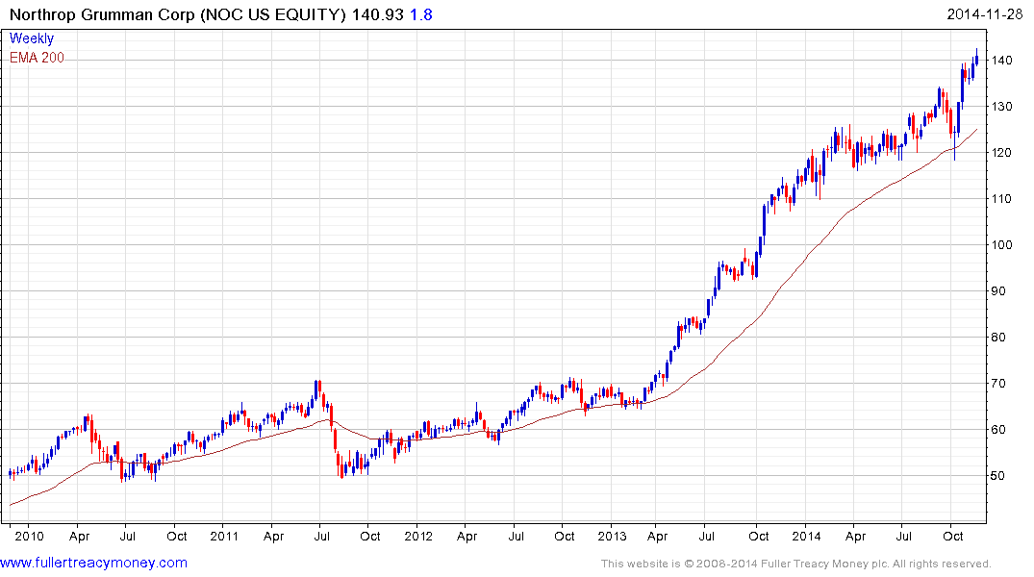The image size is (1034, 577).
Task: Click the 2013 year label on time axis
Action: [x=612, y=536]
